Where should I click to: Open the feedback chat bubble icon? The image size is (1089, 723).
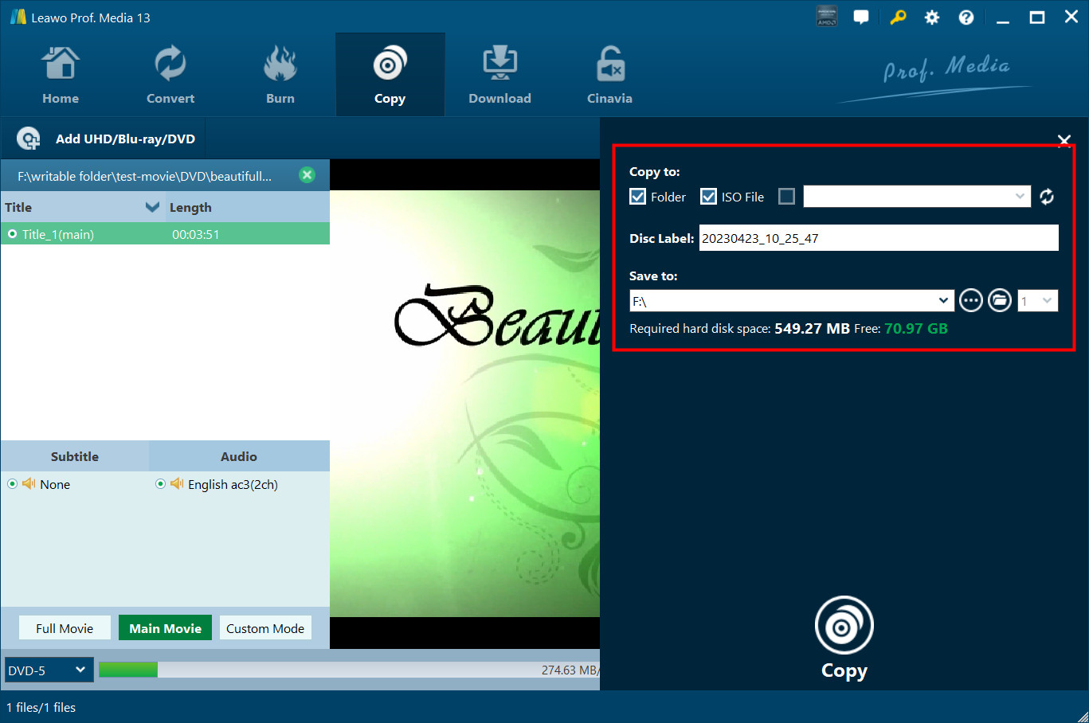[861, 18]
